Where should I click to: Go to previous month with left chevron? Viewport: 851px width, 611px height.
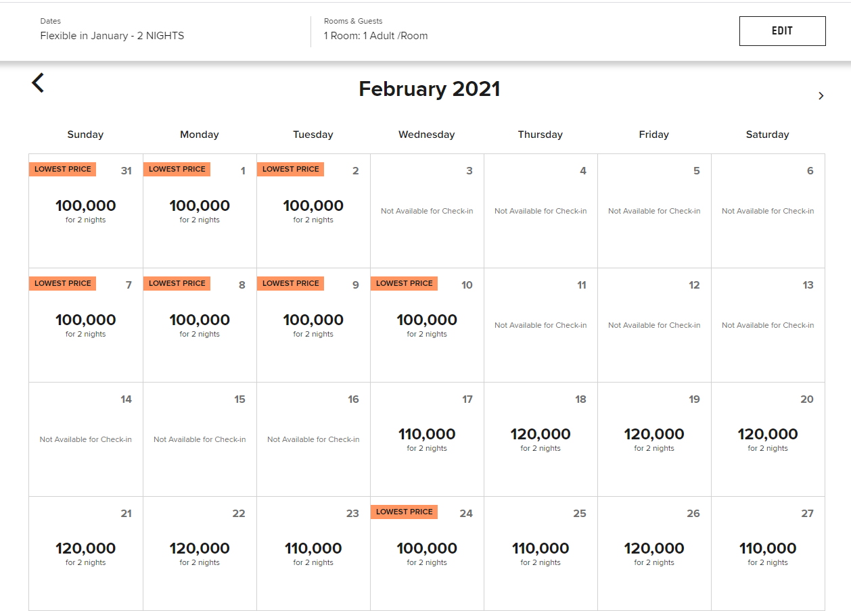point(38,83)
